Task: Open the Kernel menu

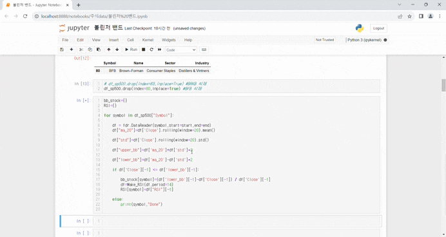Action: click(148, 40)
